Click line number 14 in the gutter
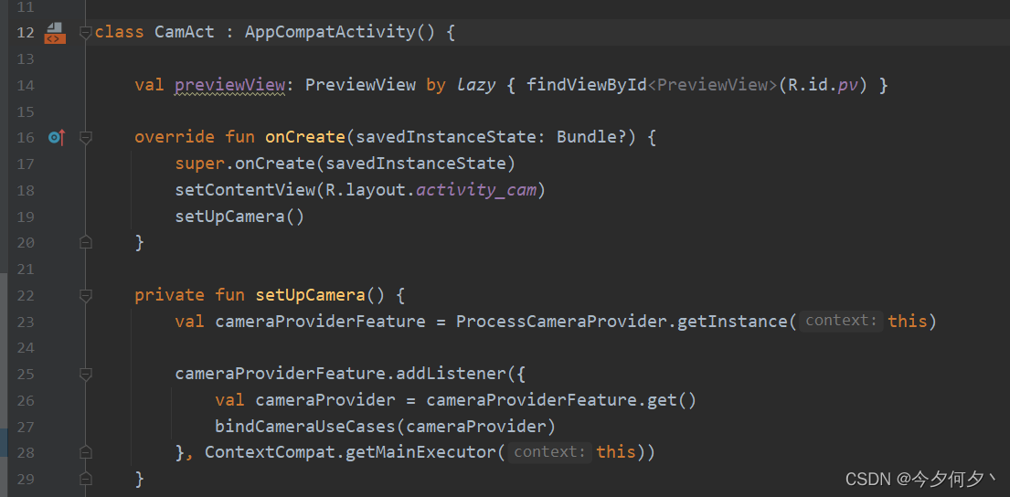 click(25, 85)
